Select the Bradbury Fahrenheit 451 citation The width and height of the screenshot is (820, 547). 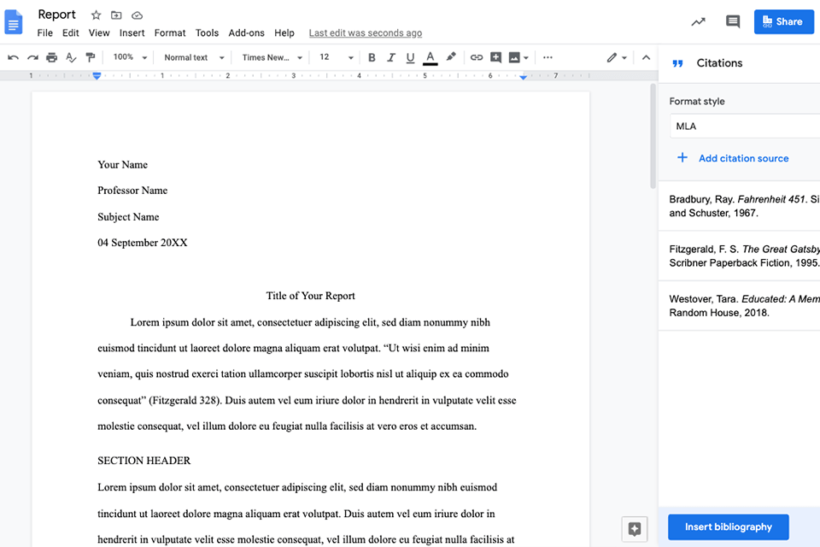coord(740,206)
